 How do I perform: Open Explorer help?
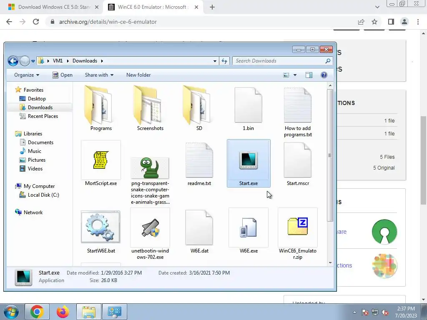(x=324, y=75)
